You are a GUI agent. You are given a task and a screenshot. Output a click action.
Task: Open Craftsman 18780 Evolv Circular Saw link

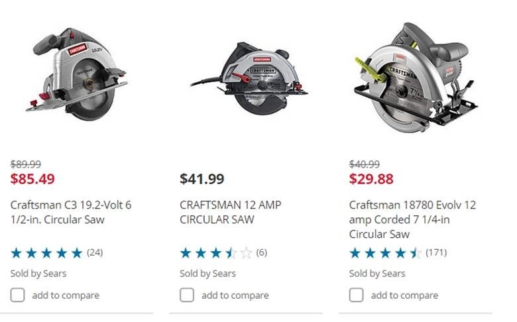click(412, 219)
